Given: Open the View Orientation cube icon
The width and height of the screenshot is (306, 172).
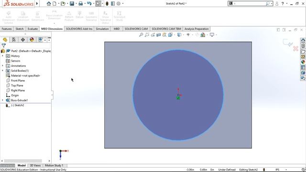Looking at the screenshot, I should [170, 35].
